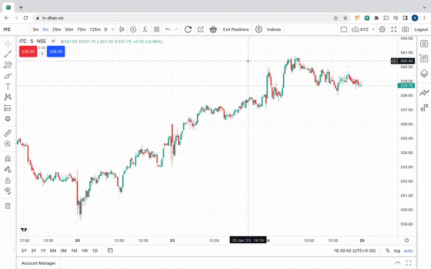
Task: Click the basket order icon
Action: (x=213, y=29)
